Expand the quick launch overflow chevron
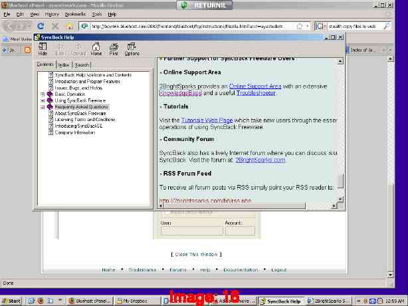408x306 pixels. pos(60,300)
